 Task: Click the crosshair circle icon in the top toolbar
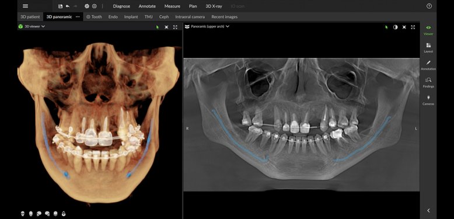[x=94, y=6]
